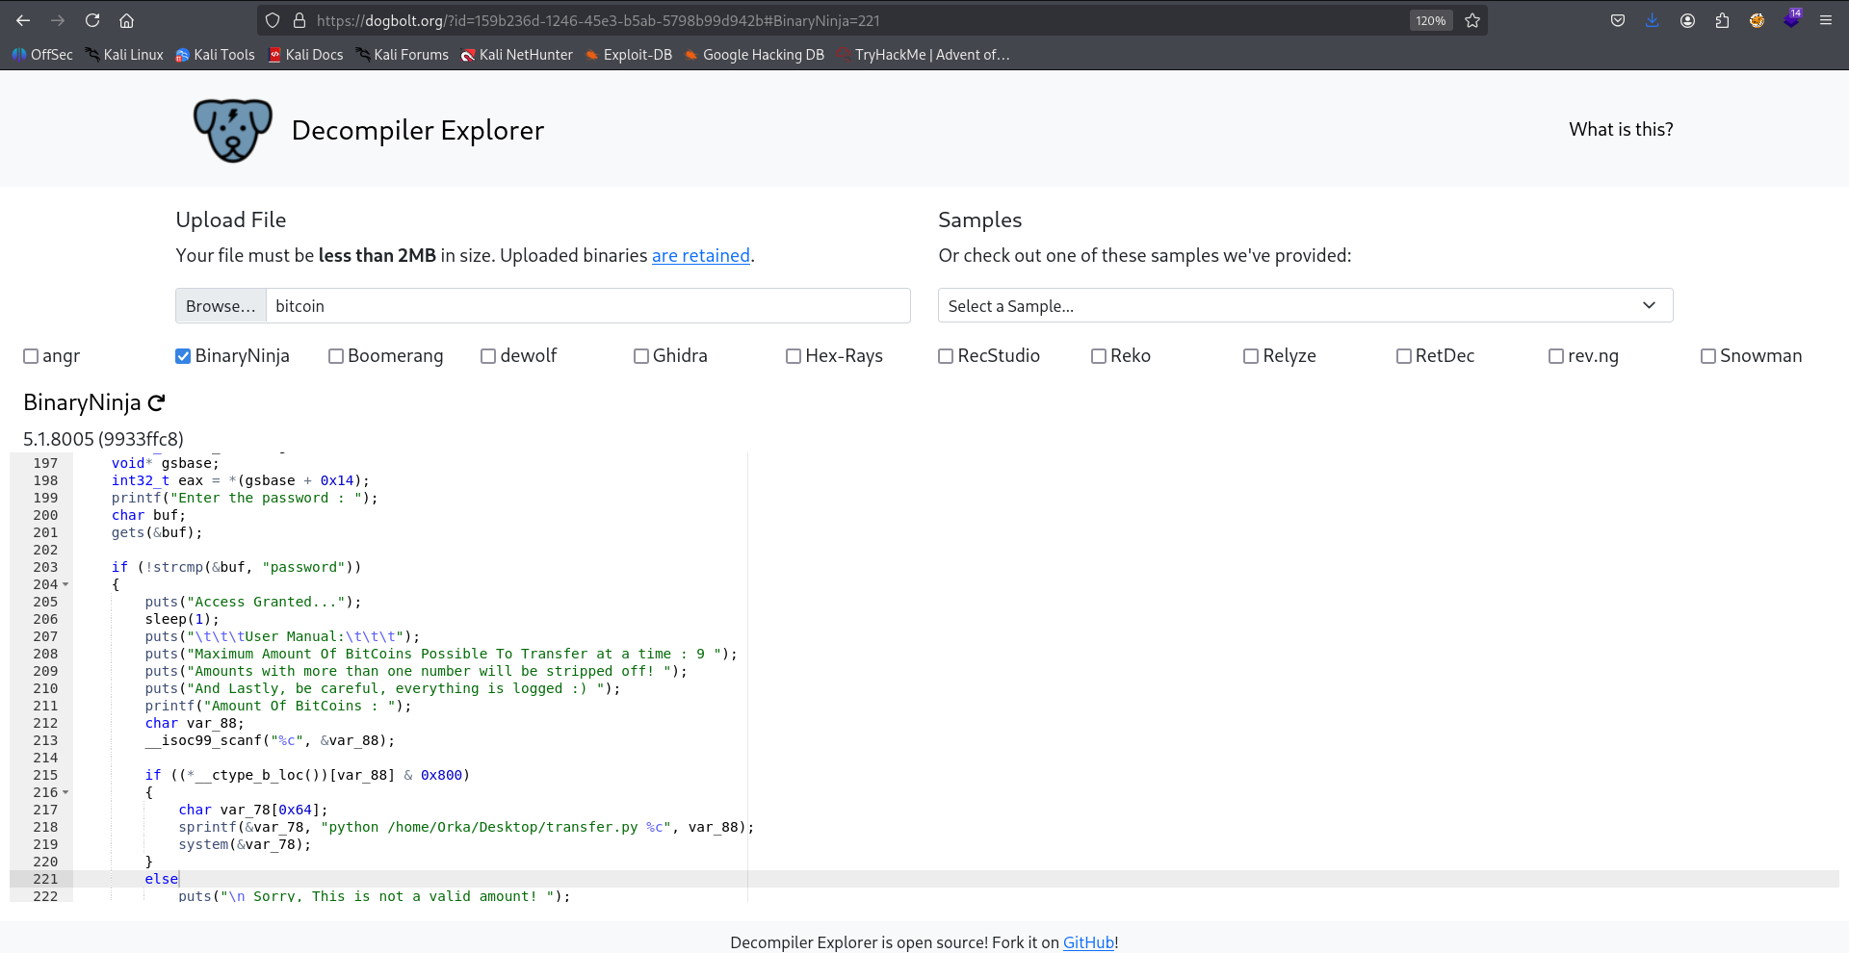Viewport: 1849px width, 953px height.
Task: Uncheck the BinaryNinja decompiler checkbox
Action: (183, 356)
